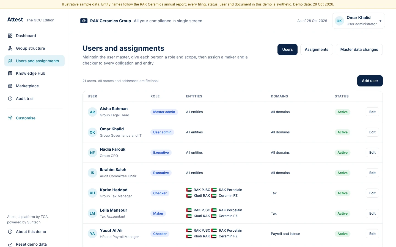Click the Maker role badge for Leila Mansour
396x247 pixels.
pyautogui.click(x=158, y=214)
